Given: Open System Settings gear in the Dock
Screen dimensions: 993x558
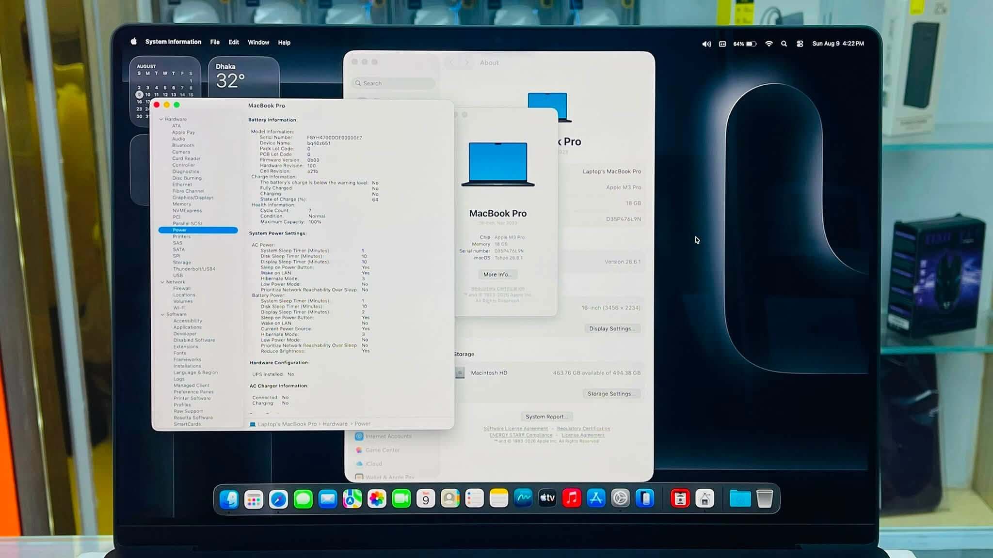Looking at the screenshot, I should click(x=620, y=499).
